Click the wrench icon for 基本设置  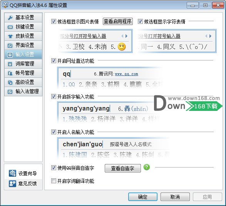tap(10, 18)
